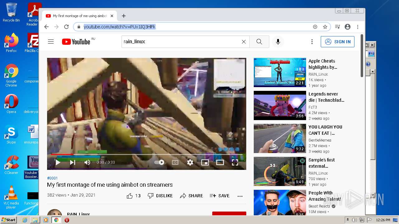Reload the page in Chrome
399x224 pixels.
[66, 27]
